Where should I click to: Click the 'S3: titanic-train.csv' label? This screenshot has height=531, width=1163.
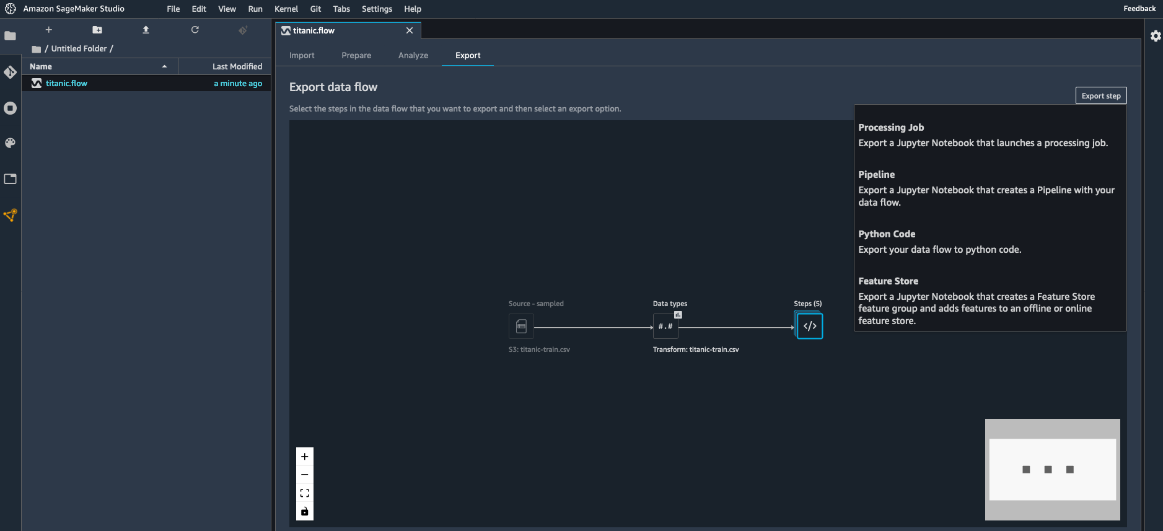coord(539,349)
